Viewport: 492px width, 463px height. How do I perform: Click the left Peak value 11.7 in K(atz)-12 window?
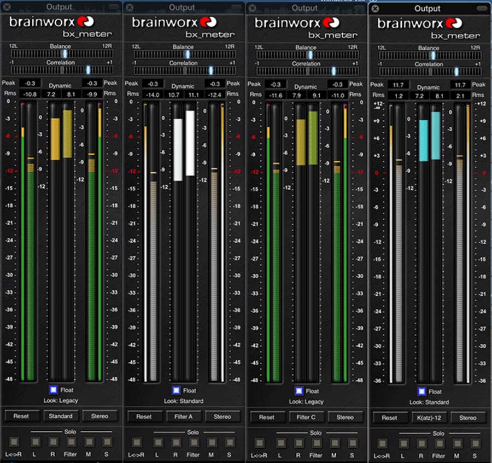398,85
